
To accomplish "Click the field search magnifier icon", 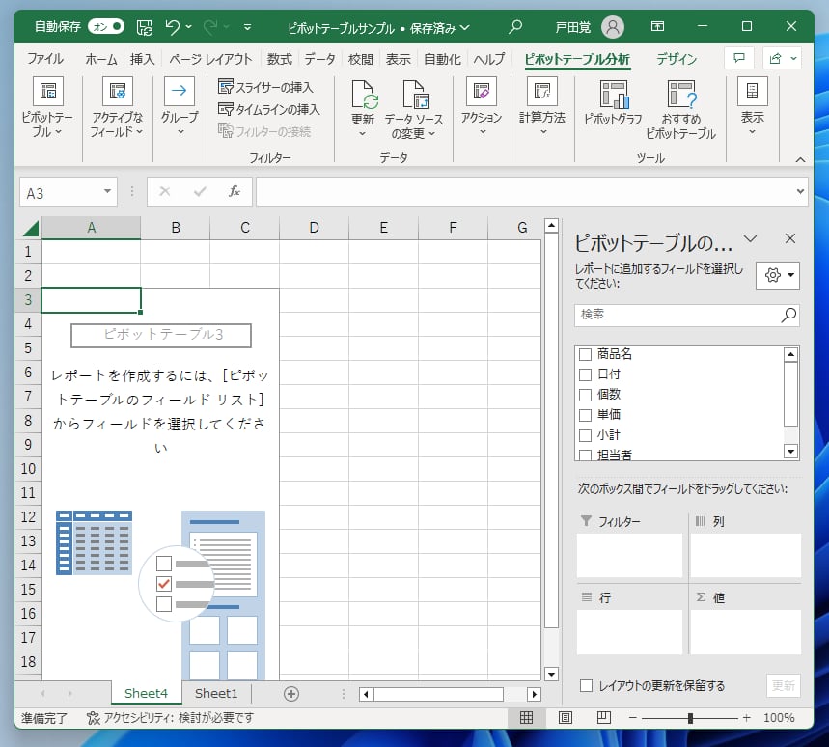I will pyautogui.click(x=788, y=315).
